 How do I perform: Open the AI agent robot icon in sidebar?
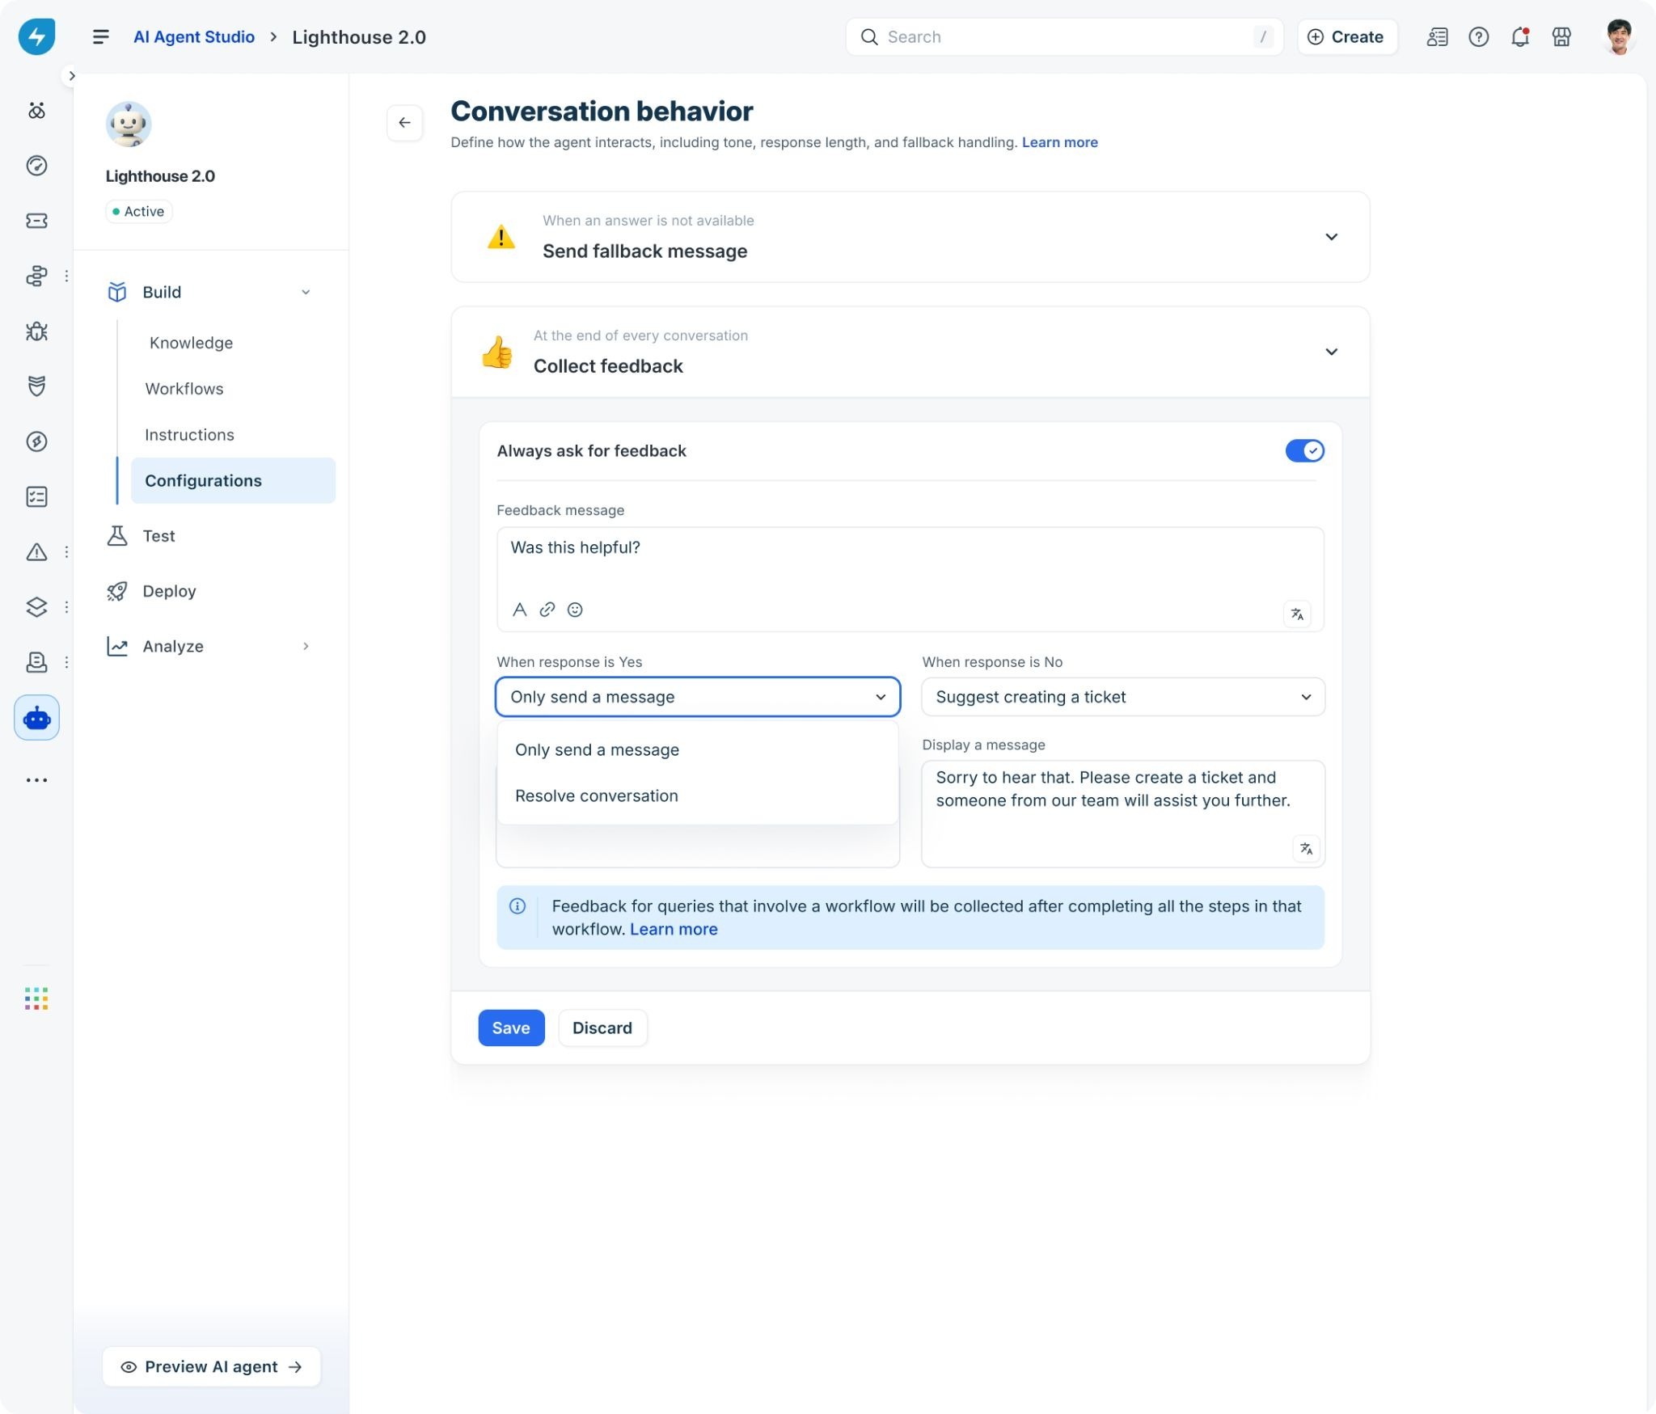click(36, 718)
